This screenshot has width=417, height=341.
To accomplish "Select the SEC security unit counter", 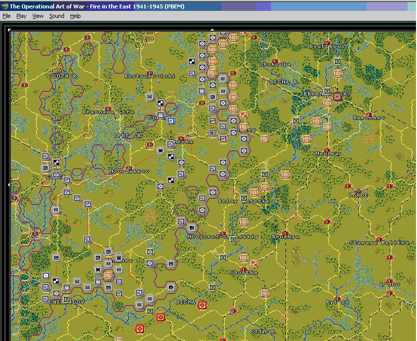I will pos(119,282).
